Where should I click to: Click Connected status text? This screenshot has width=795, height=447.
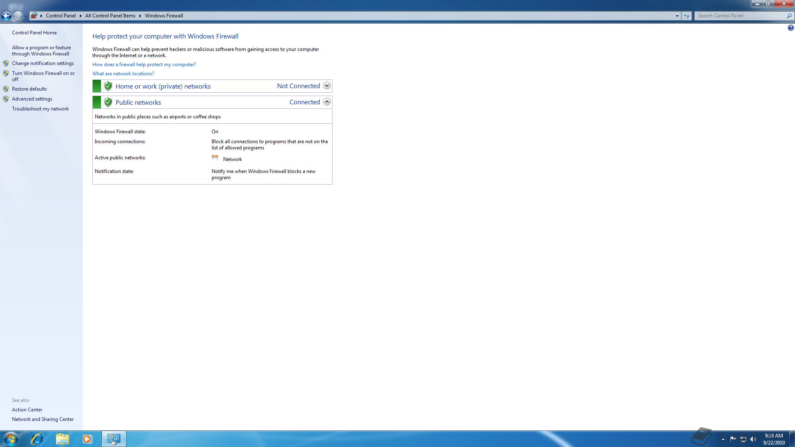click(305, 102)
